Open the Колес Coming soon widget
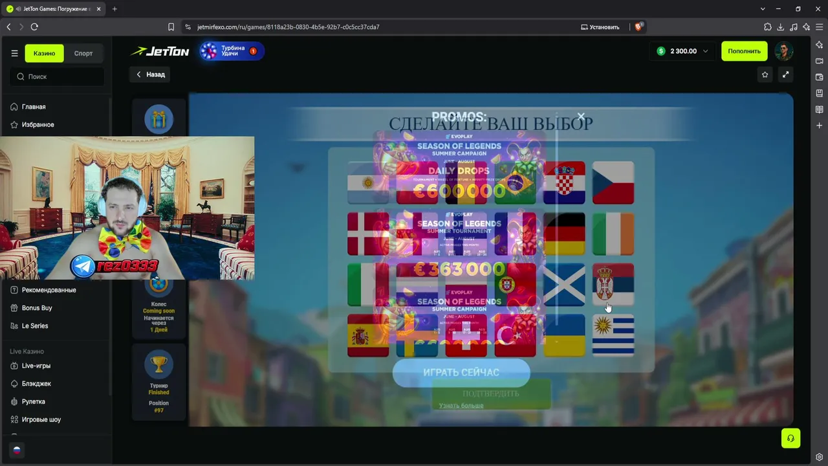828x466 pixels. point(158,308)
